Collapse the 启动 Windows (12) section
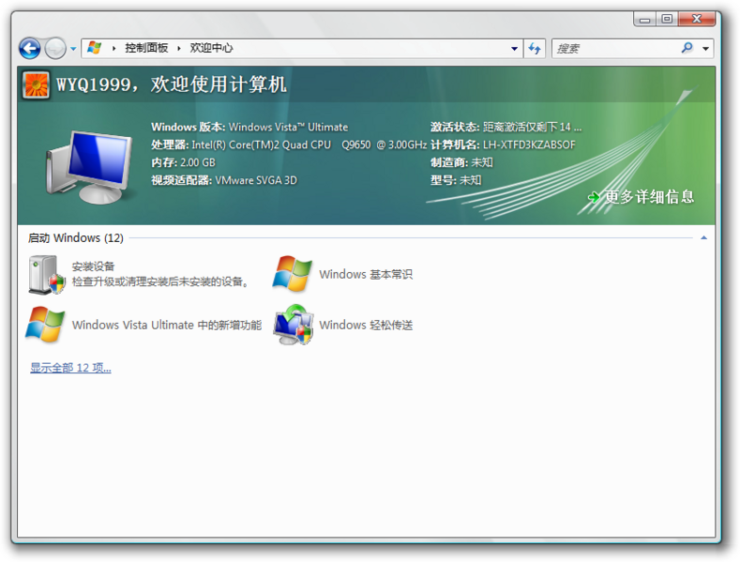This screenshot has width=740, height=562. point(703,238)
